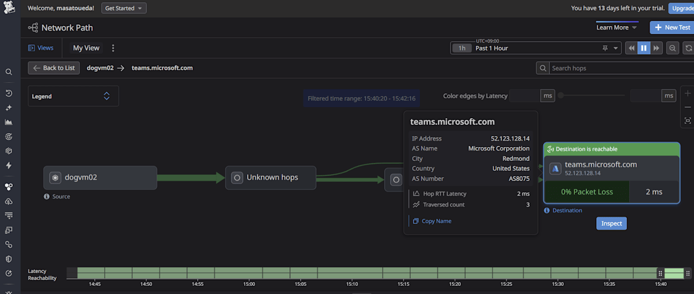Screen dimensions: 694x294
Task: Open the cloud icon in sidebar
Action: 9,201
